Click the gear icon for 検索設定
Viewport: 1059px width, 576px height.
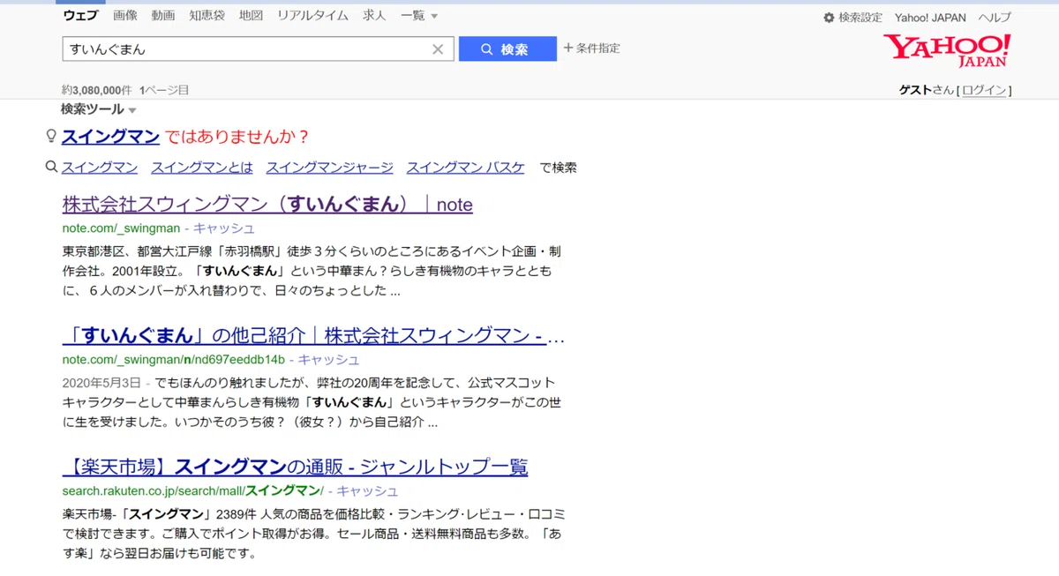(829, 18)
